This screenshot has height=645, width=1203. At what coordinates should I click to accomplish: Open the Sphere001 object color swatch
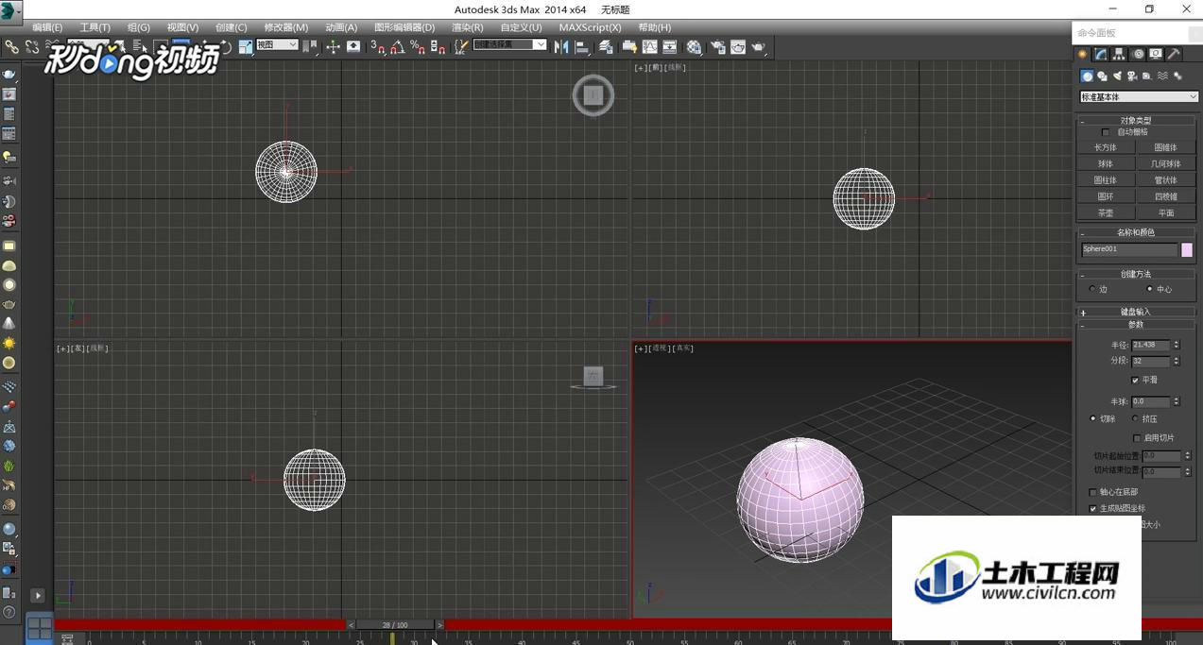pos(1187,249)
